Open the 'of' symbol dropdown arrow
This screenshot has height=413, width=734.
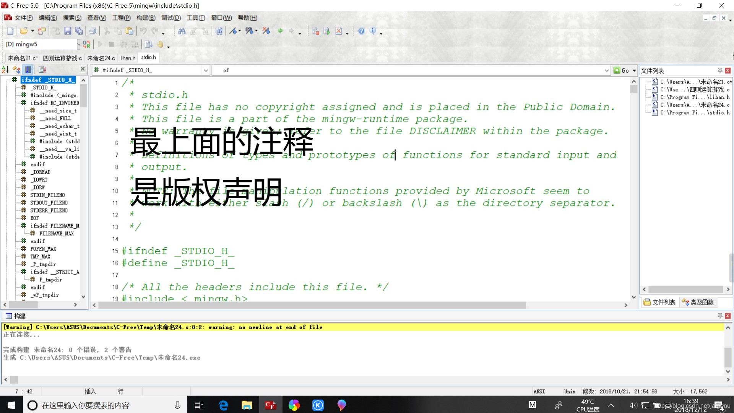607,70
